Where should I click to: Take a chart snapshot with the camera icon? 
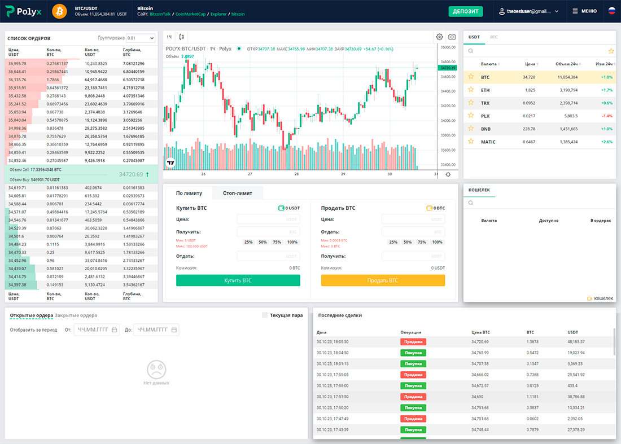tap(453, 36)
